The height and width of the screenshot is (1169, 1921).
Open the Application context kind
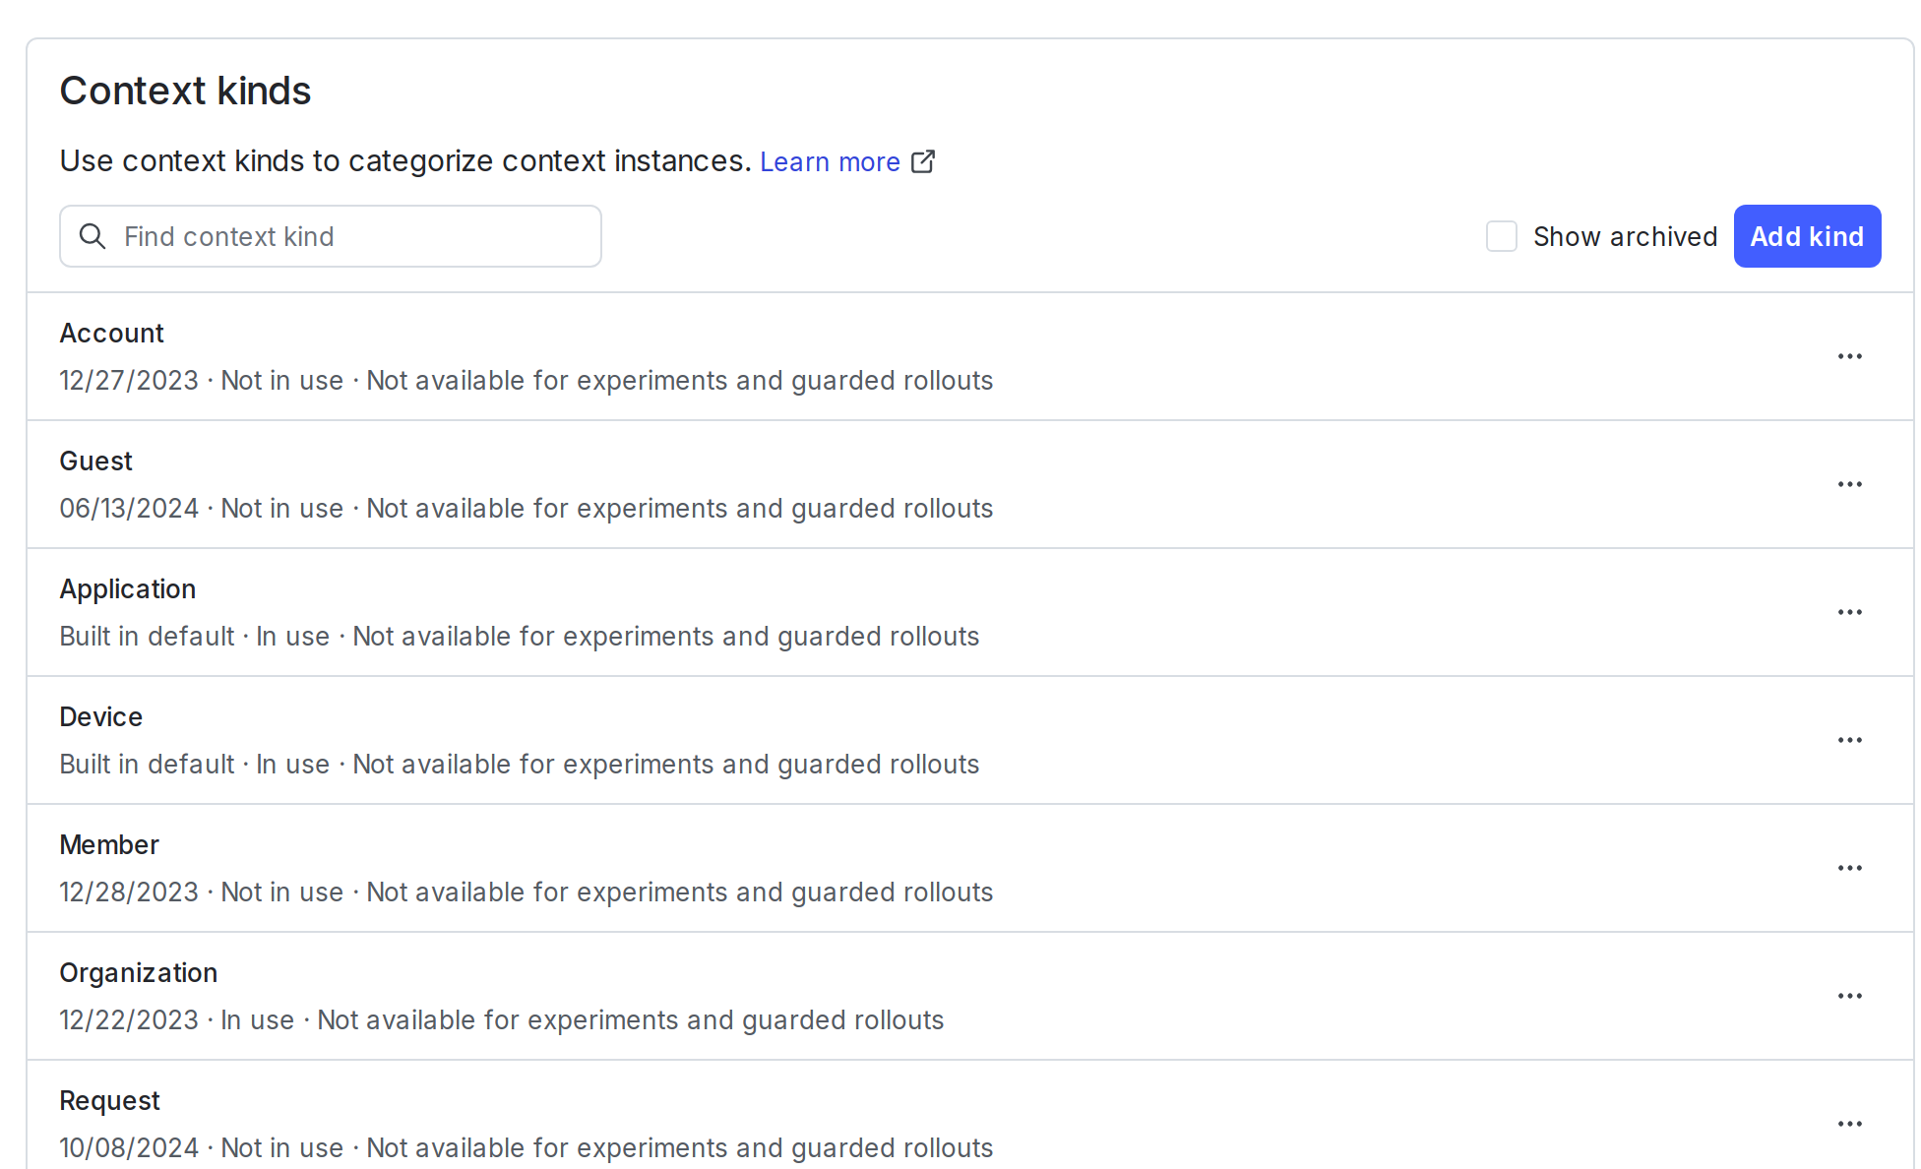[x=127, y=588]
